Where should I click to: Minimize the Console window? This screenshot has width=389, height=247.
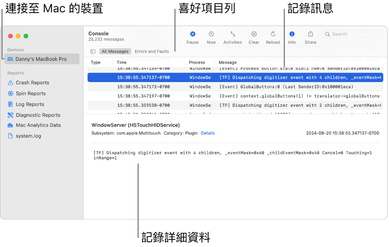pos(18,36)
